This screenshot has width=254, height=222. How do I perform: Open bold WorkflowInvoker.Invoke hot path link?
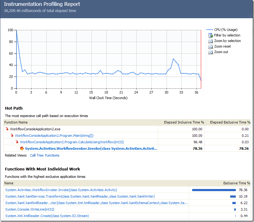(x=91, y=149)
